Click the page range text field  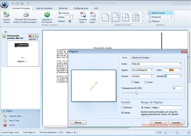(171, 107)
